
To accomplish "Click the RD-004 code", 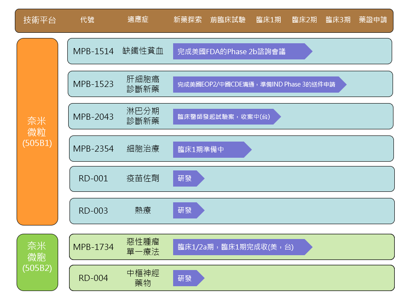I will [x=93, y=278].
